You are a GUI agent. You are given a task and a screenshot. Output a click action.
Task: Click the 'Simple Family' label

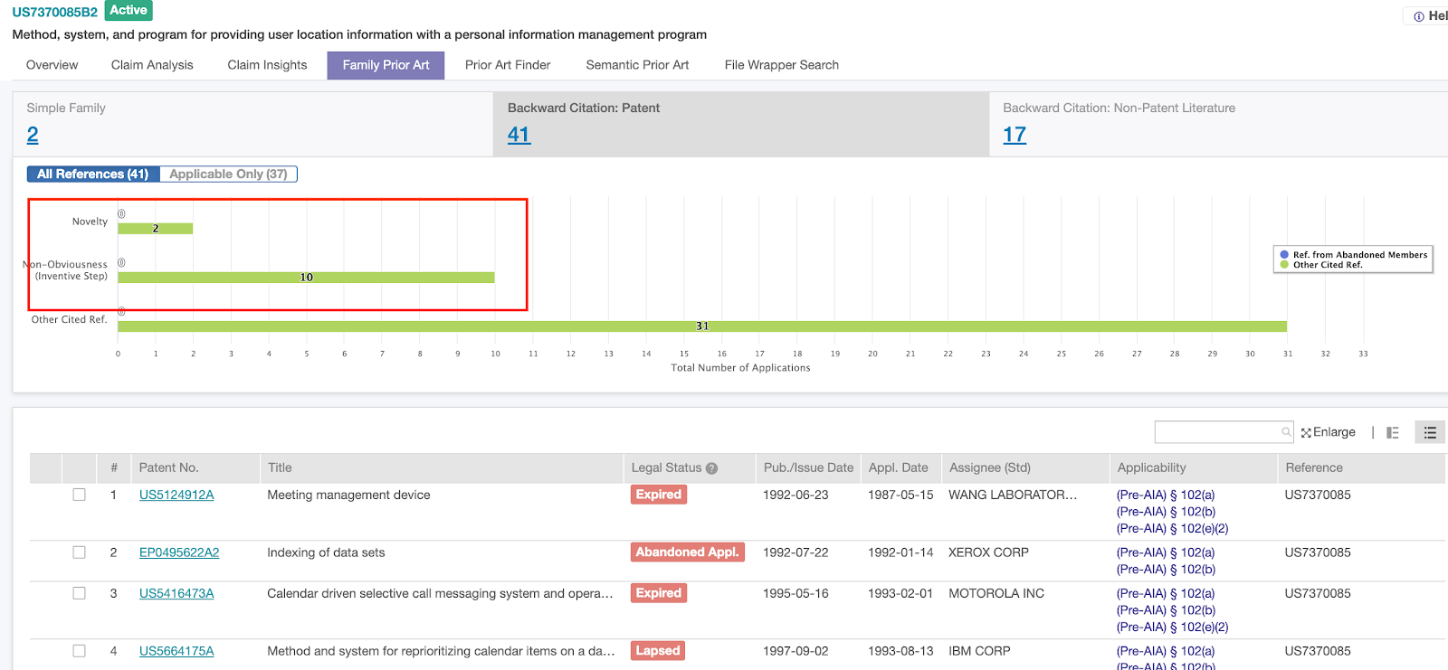66,108
